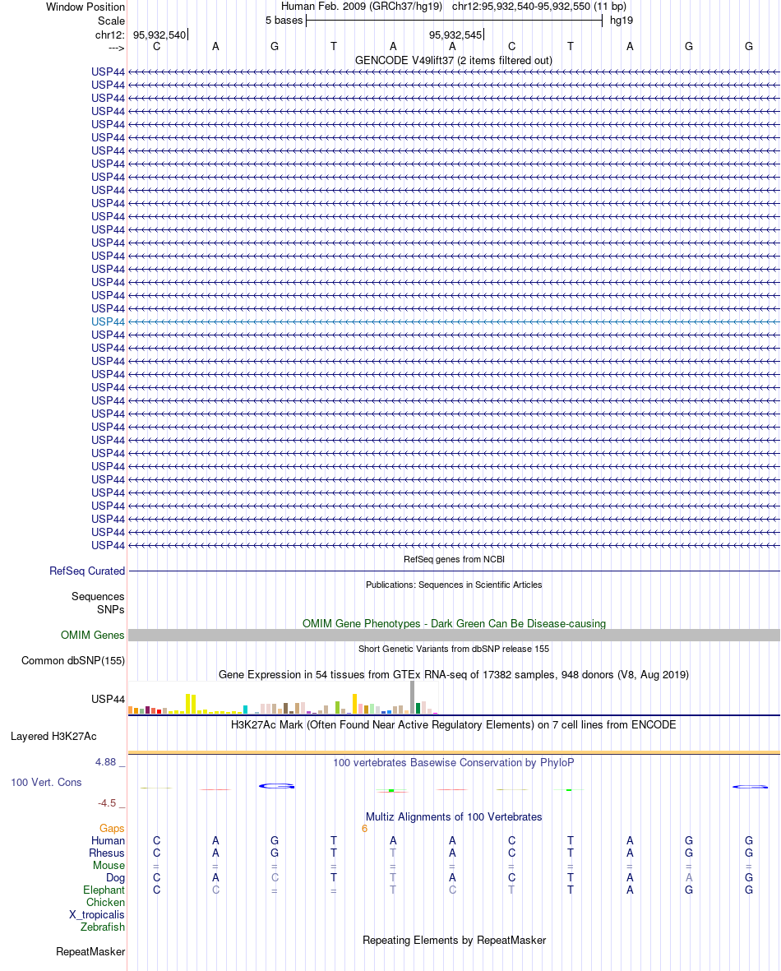Viewport: 781px width, 971px height.
Task: Click the light-blue highlighted USP44 transcript label
Action: pyautogui.click(x=108, y=321)
